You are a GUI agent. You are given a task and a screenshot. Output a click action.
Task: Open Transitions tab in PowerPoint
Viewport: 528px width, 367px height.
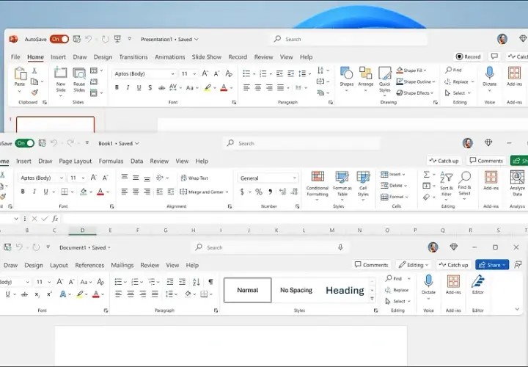(133, 57)
